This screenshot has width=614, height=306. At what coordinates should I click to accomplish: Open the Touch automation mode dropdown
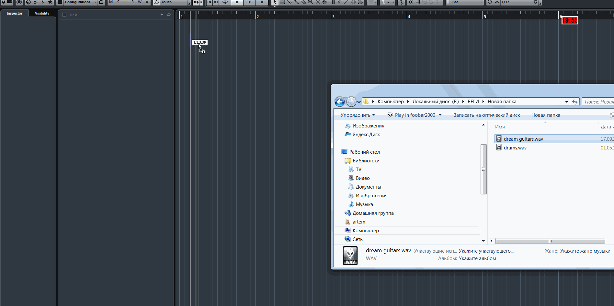(175, 2)
